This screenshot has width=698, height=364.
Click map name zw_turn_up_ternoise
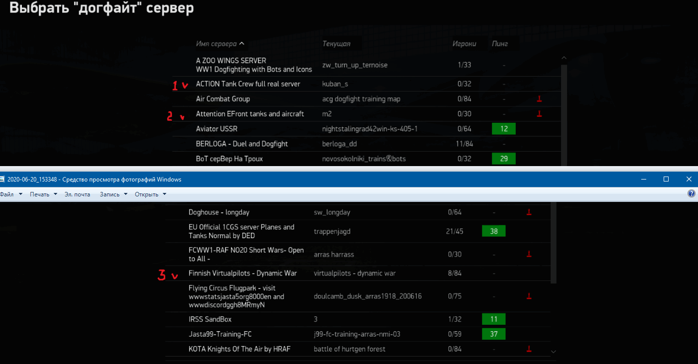pos(355,65)
